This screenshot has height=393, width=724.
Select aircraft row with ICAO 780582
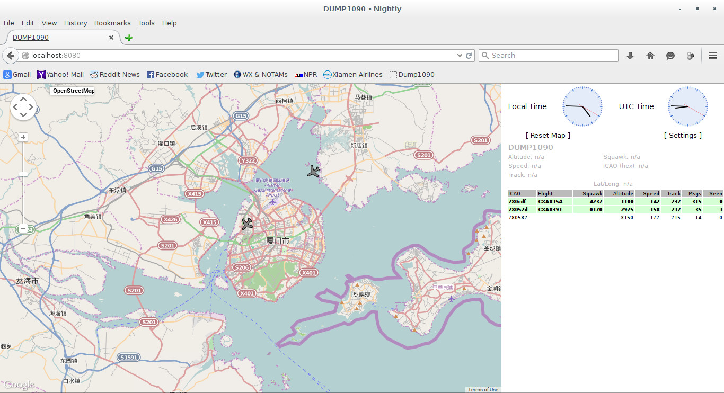(x=615, y=218)
